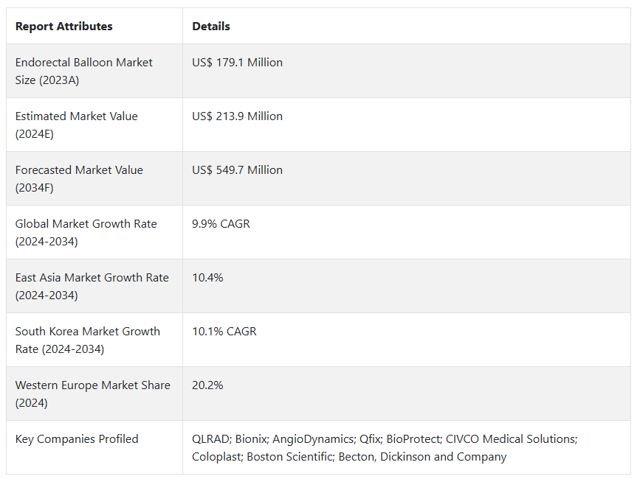
Task: Select the East Asia Market Growth Rate cell
Action: click(x=92, y=287)
